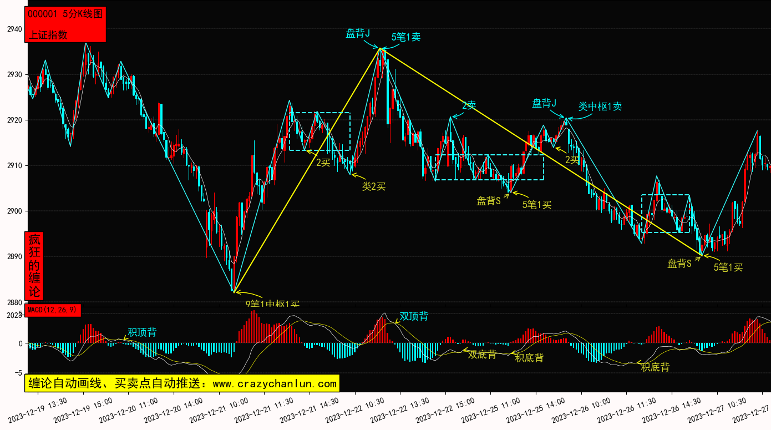This screenshot has width=771, height=430.
Task: Click the 双底背 divergence label in MACD
Action: click(x=482, y=355)
